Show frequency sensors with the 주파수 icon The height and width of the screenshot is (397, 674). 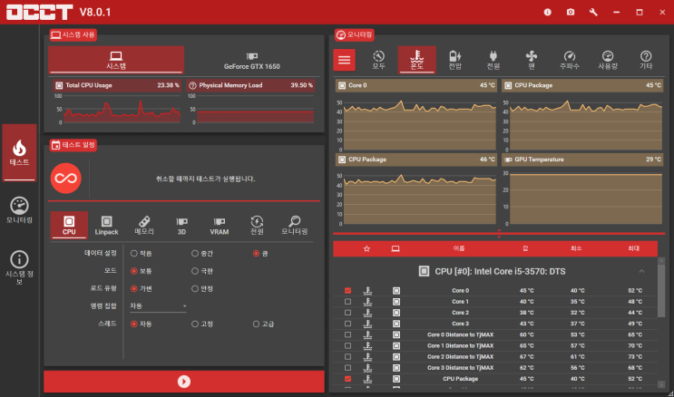click(x=570, y=60)
